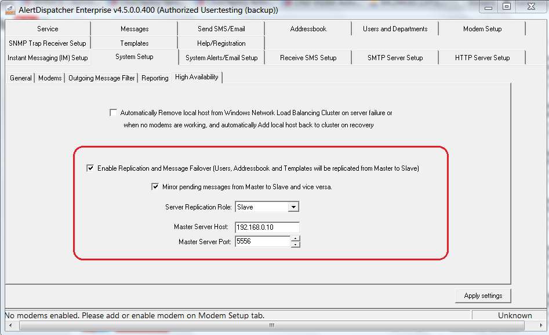Maximize the AlertDispatcher window

pyautogui.click(x=506, y=7)
